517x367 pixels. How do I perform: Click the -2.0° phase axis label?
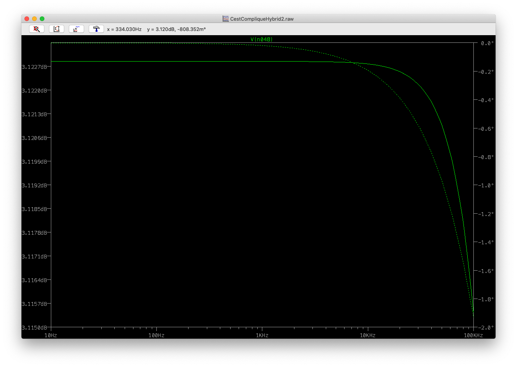486,328
